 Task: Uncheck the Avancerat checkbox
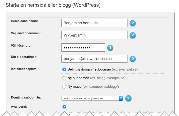pos(64,107)
